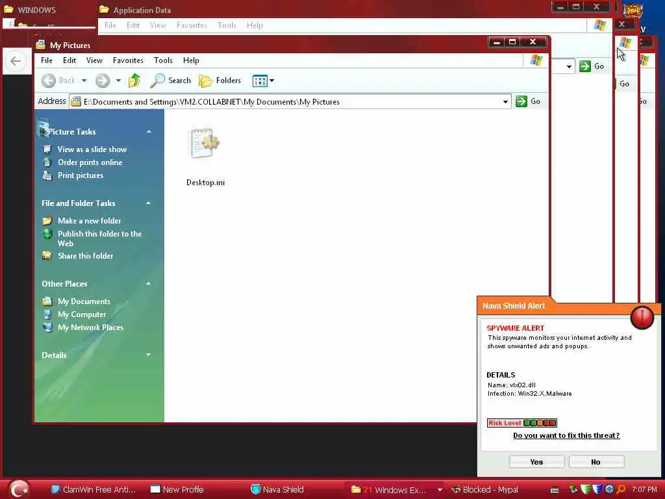
Task: Click the green shield tray icon
Action: (586, 489)
